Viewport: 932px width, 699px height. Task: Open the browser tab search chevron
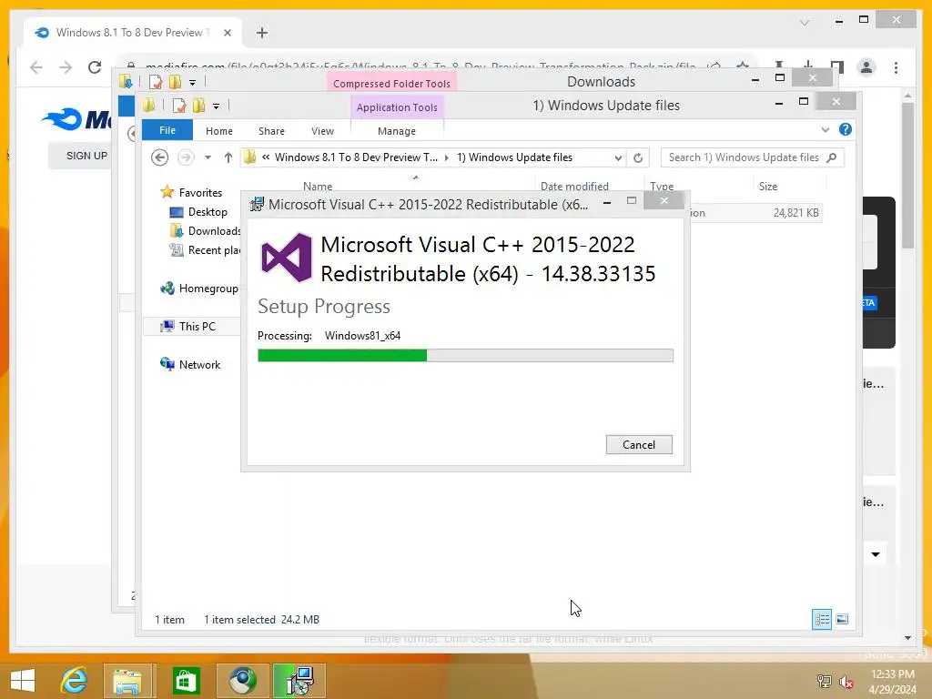coord(805,23)
